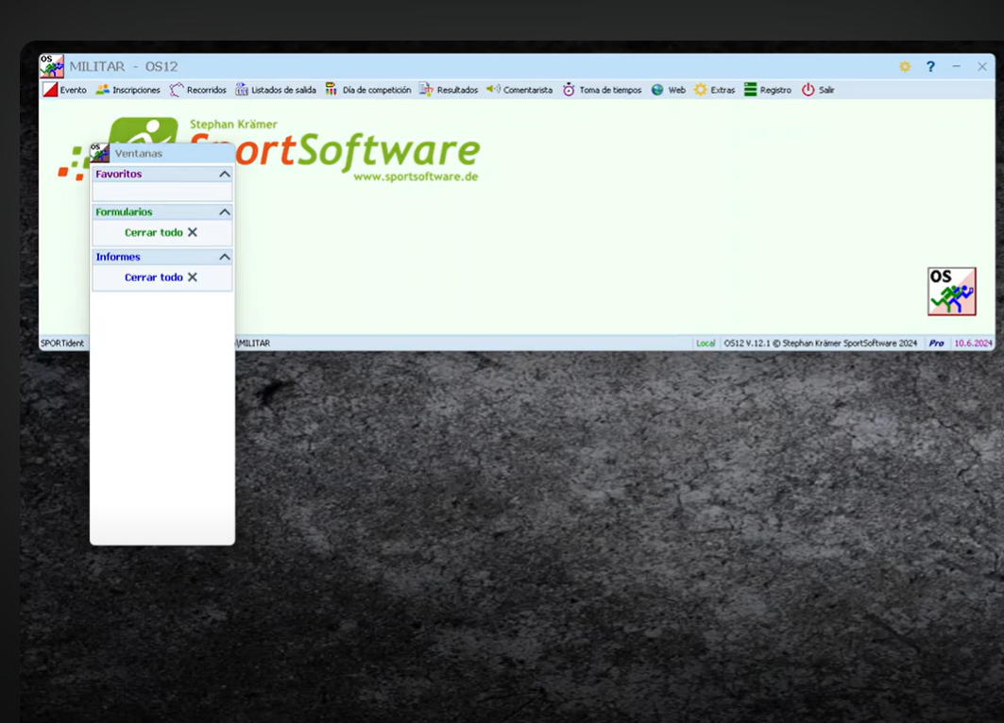Click the OS runners logo thumbnail
1004x723 pixels.
951,291
